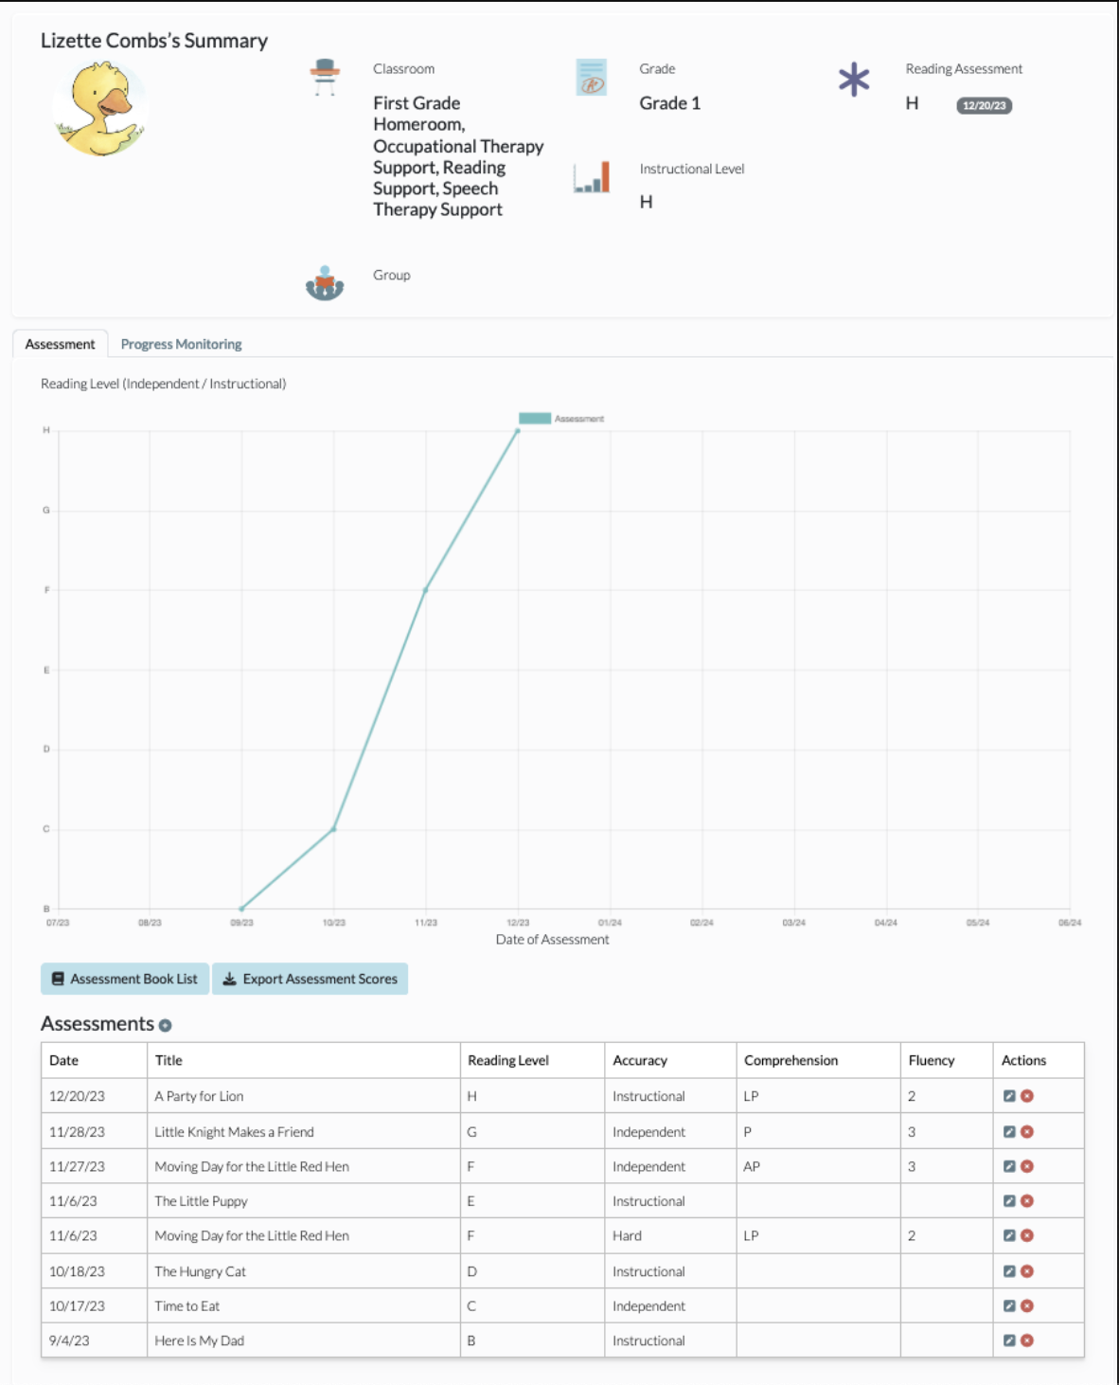Edit the Hard accuracy Moving Day assessment
1119x1385 pixels.
click(1009, 1235)
